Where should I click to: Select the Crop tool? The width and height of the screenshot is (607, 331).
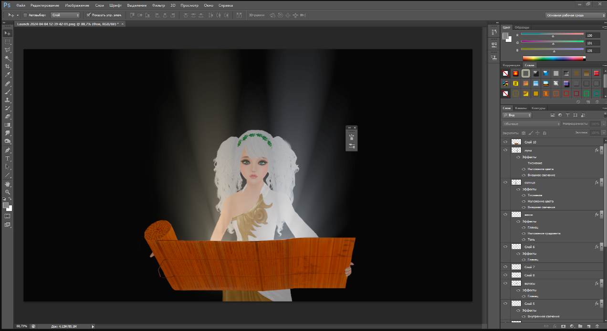point(8,67)
